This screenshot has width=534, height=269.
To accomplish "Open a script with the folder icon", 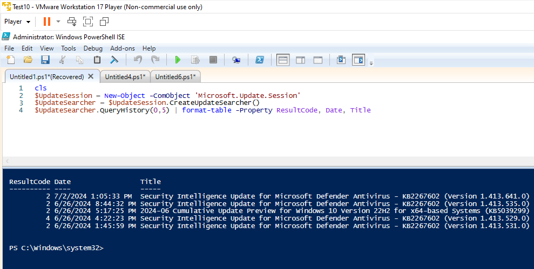I will click(28, 60).
